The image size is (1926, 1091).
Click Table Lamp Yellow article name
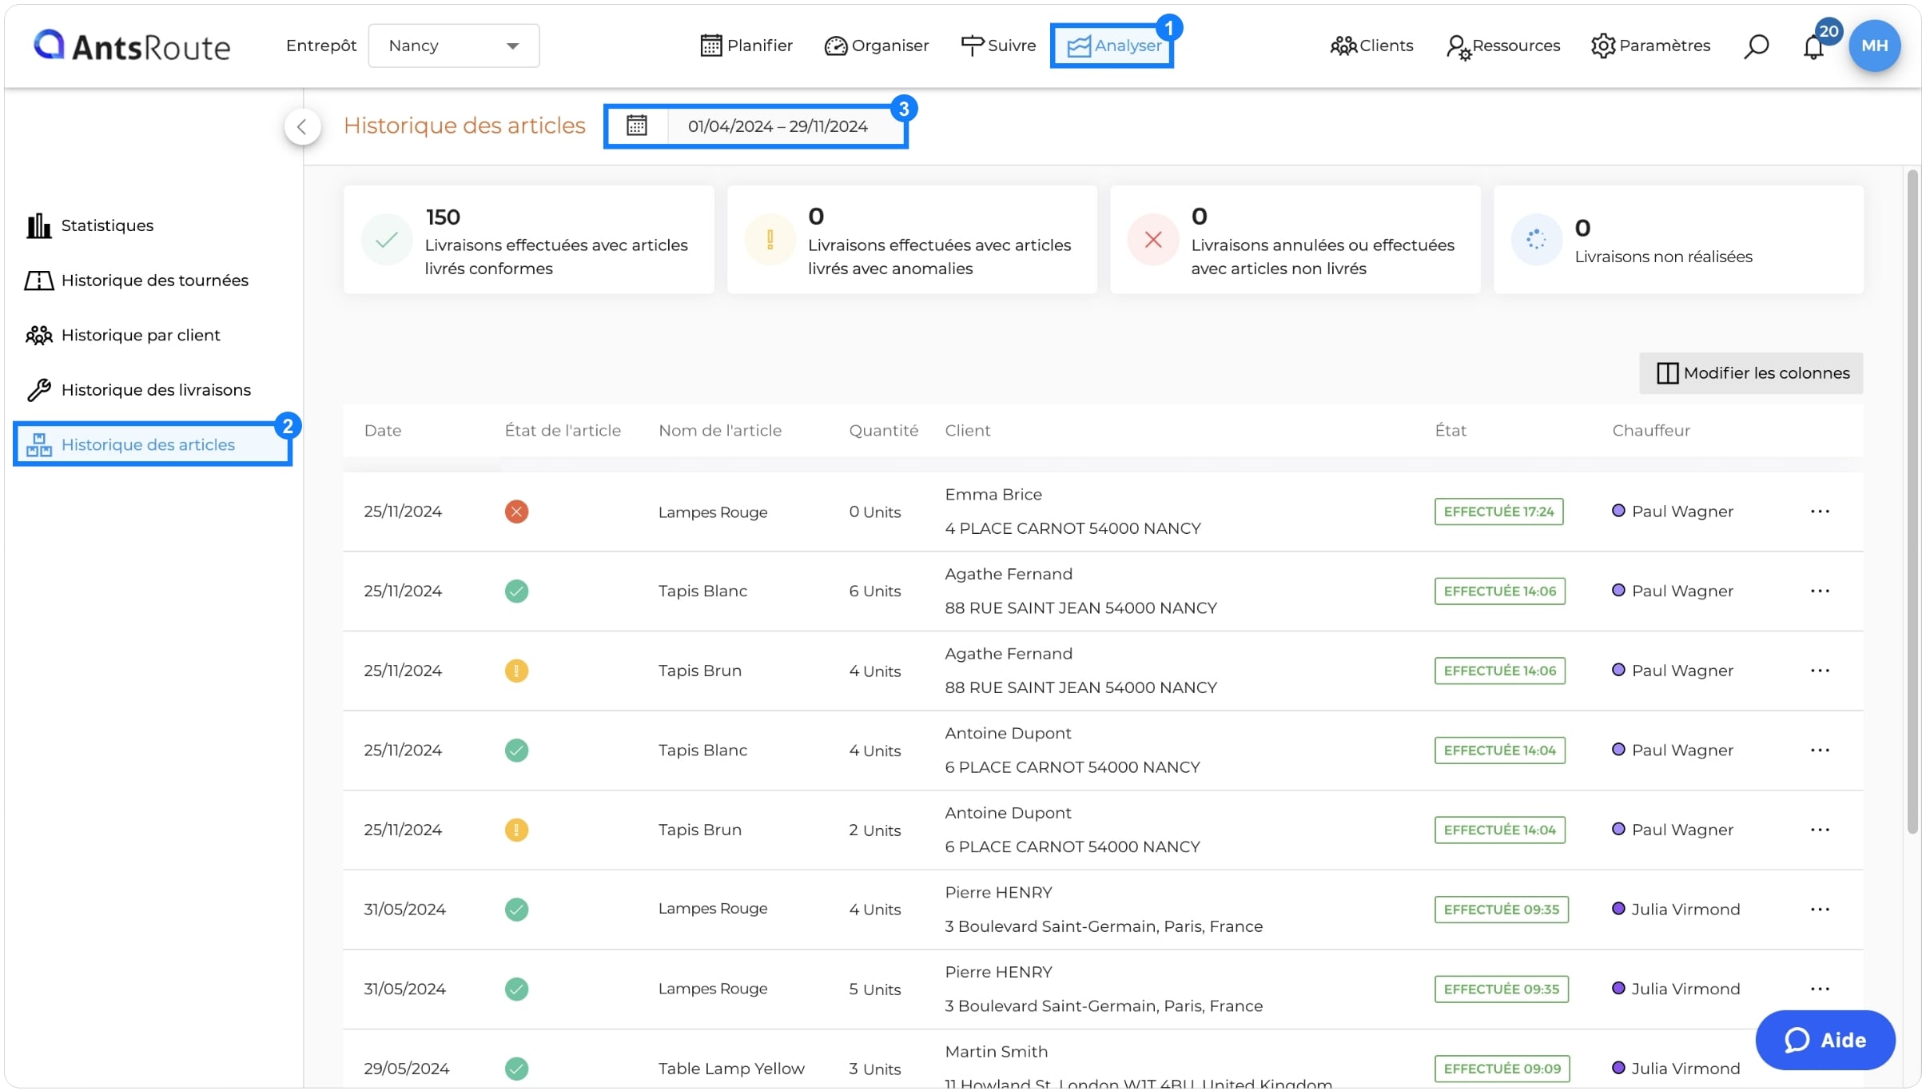point(731,1069)
